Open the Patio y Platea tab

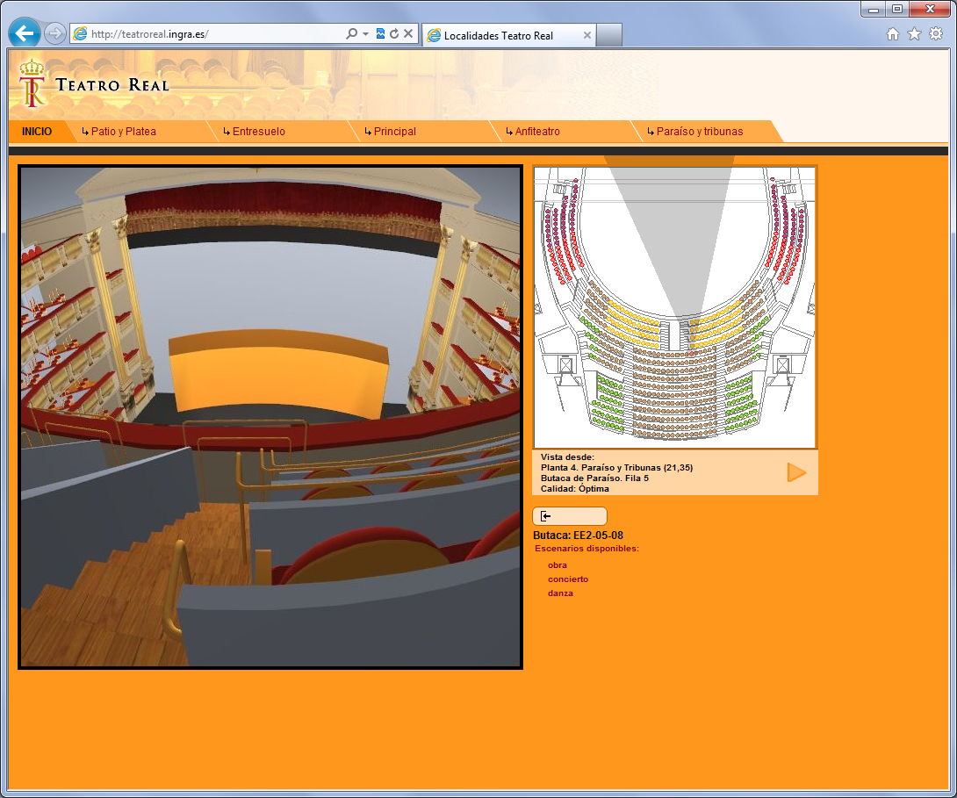[x=123, y=132]
